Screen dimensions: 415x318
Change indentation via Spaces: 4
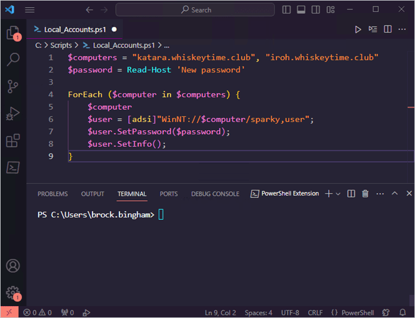(x=258, y=313)
